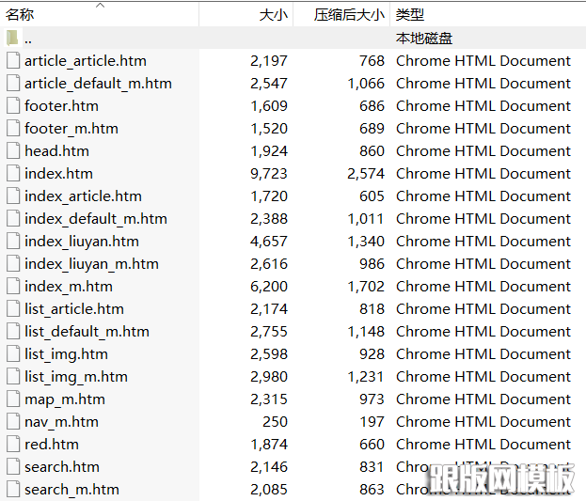Sort by 压缩后大小 column header
586x501 pixels.
[x=348, y=14]
